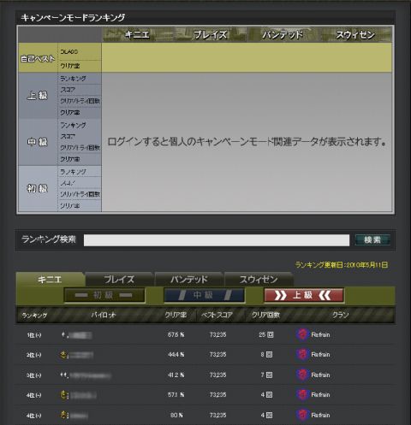Screen dimensions: 411x425
Task: Switch to the バンデッド ranking tab
Action: [x=189, y=280]
